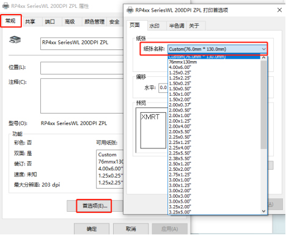Switch to the 端口 tab
Screen dimensions: 286x235
[x=50, y=21]
